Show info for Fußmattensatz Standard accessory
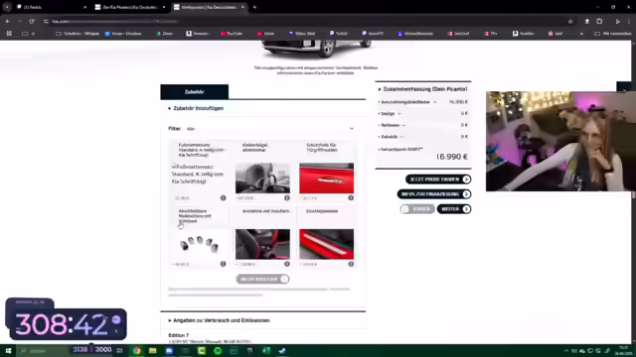This screenshot has height=357, width=636. click(x=223, y=198)
